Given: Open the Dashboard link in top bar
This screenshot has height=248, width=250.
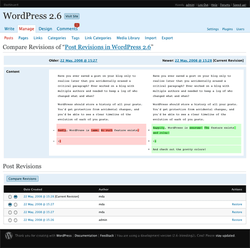Looking at the screenshot, I should click(x=11, y=5).
